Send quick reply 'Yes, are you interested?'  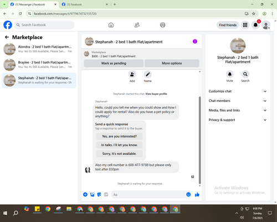(x=119, y=137)
